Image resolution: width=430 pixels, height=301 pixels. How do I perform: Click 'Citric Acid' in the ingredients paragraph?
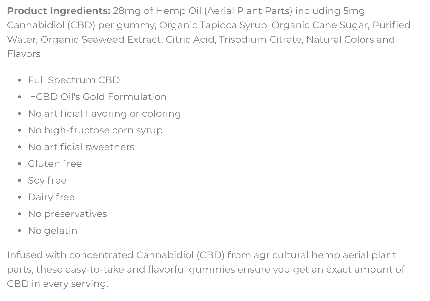[191, 40]
